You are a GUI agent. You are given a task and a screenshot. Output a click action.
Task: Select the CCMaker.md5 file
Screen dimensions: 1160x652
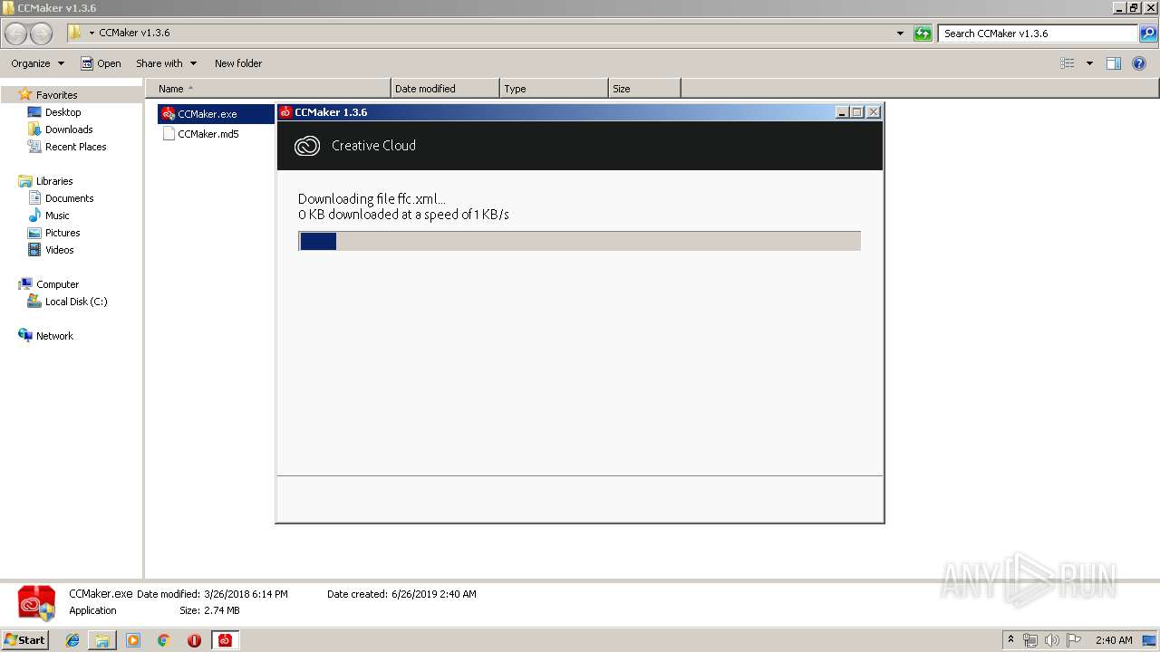coord(200,134)
